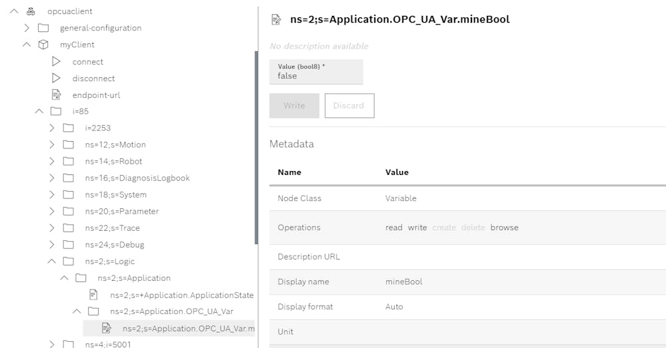Click the Write button
The image size is (666, 348).
click(295, 106)
